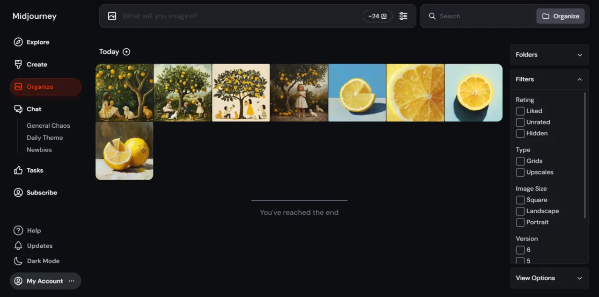Viewport: 599px width, 297px height.
Task: Enable the Square image size filter
Action: click(x=520, y=200)
